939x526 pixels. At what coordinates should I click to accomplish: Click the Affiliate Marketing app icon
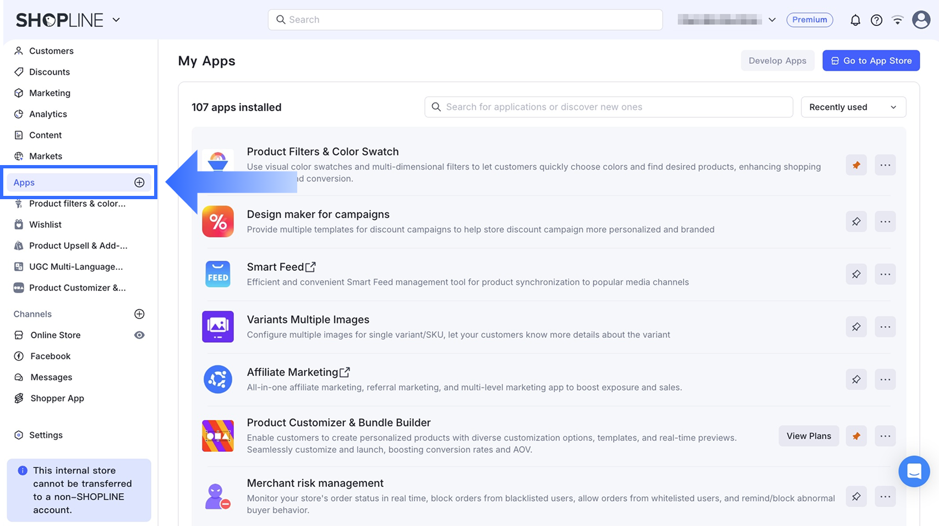point(218,380)
